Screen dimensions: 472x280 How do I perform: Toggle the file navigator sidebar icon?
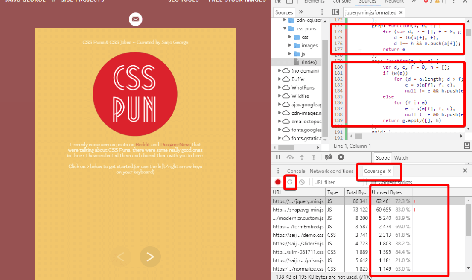pyautogui.click(x=335, y=12)
